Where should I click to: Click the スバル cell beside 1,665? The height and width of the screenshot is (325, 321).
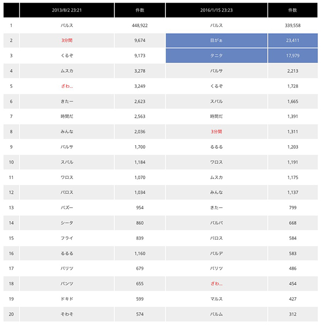(x=217, y=101)
